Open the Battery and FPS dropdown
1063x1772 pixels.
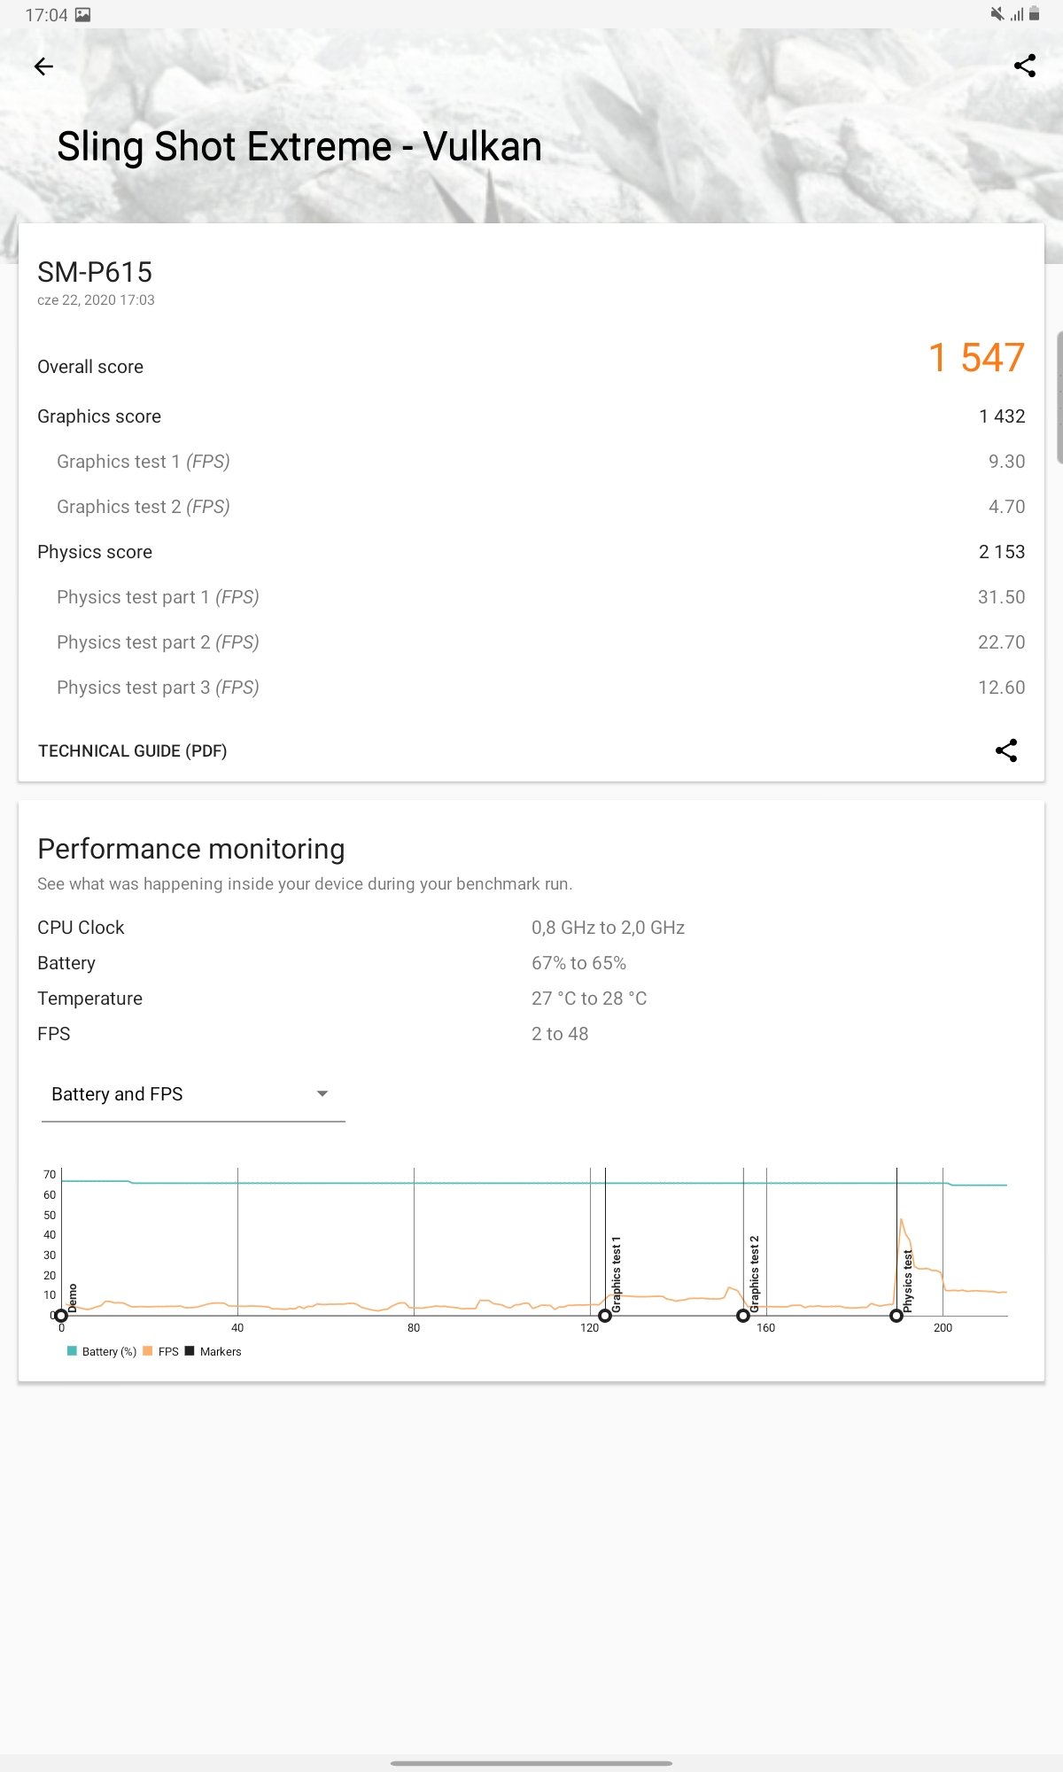click(193, 1094)
